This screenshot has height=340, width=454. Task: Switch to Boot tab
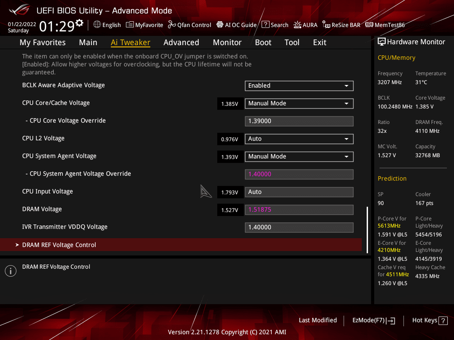pos(263,42)
